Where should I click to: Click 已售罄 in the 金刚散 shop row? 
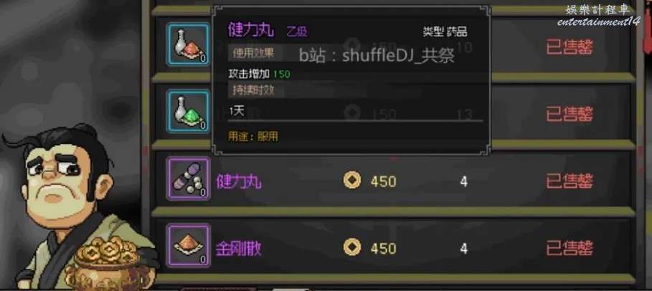(570, 248)
